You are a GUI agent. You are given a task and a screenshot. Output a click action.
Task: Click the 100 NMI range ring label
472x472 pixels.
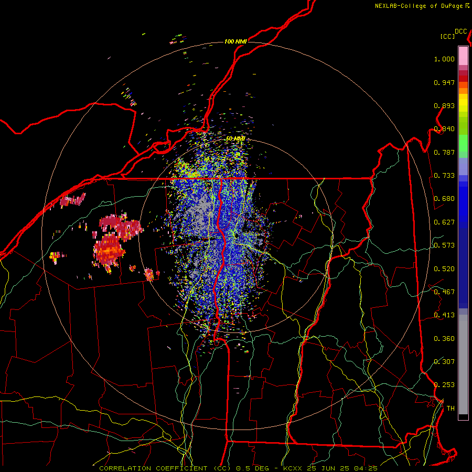click(x=235, y=41)
